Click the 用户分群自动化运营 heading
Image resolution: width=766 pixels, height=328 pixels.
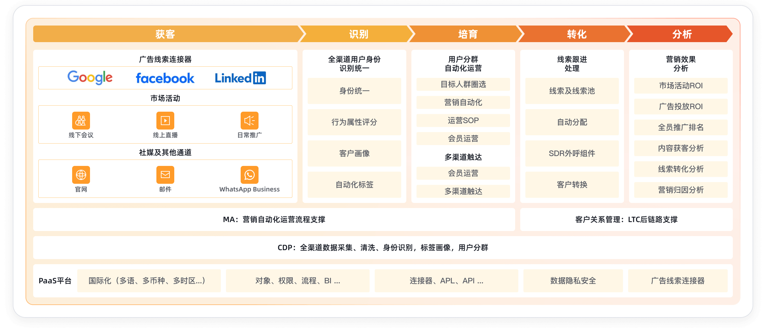[463, 64]
